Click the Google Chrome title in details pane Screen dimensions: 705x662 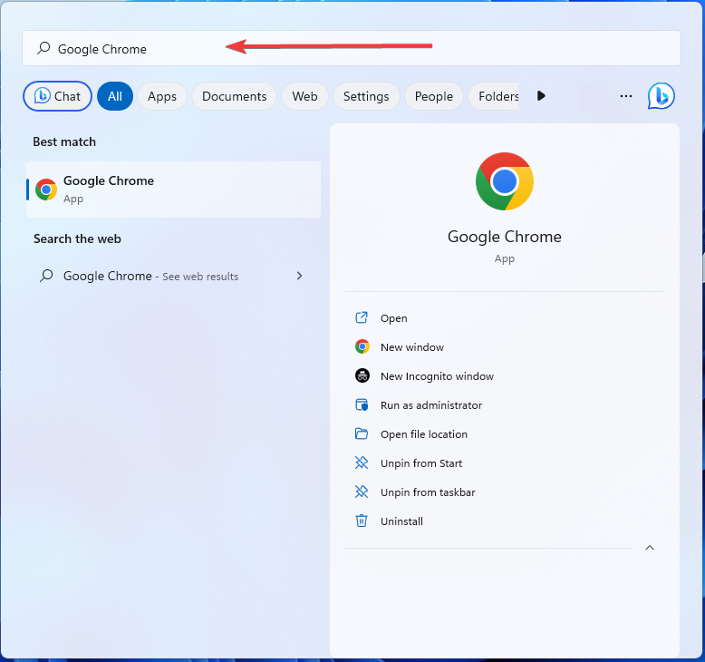505,237
